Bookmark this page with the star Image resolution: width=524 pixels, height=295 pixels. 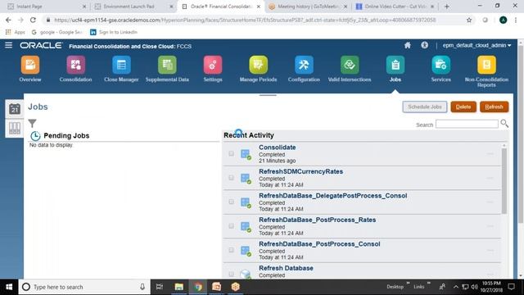point(469,20)
